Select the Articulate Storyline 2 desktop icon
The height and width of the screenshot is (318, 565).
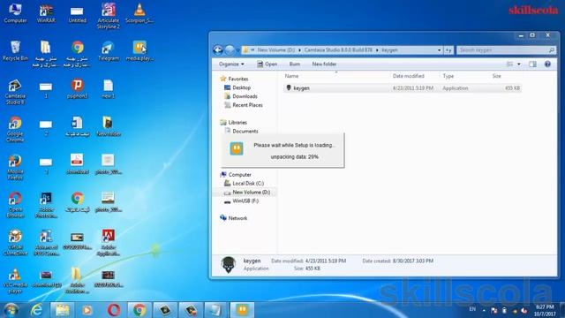coord(108,16)
